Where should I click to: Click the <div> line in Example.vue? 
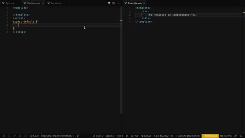[145, 11]
